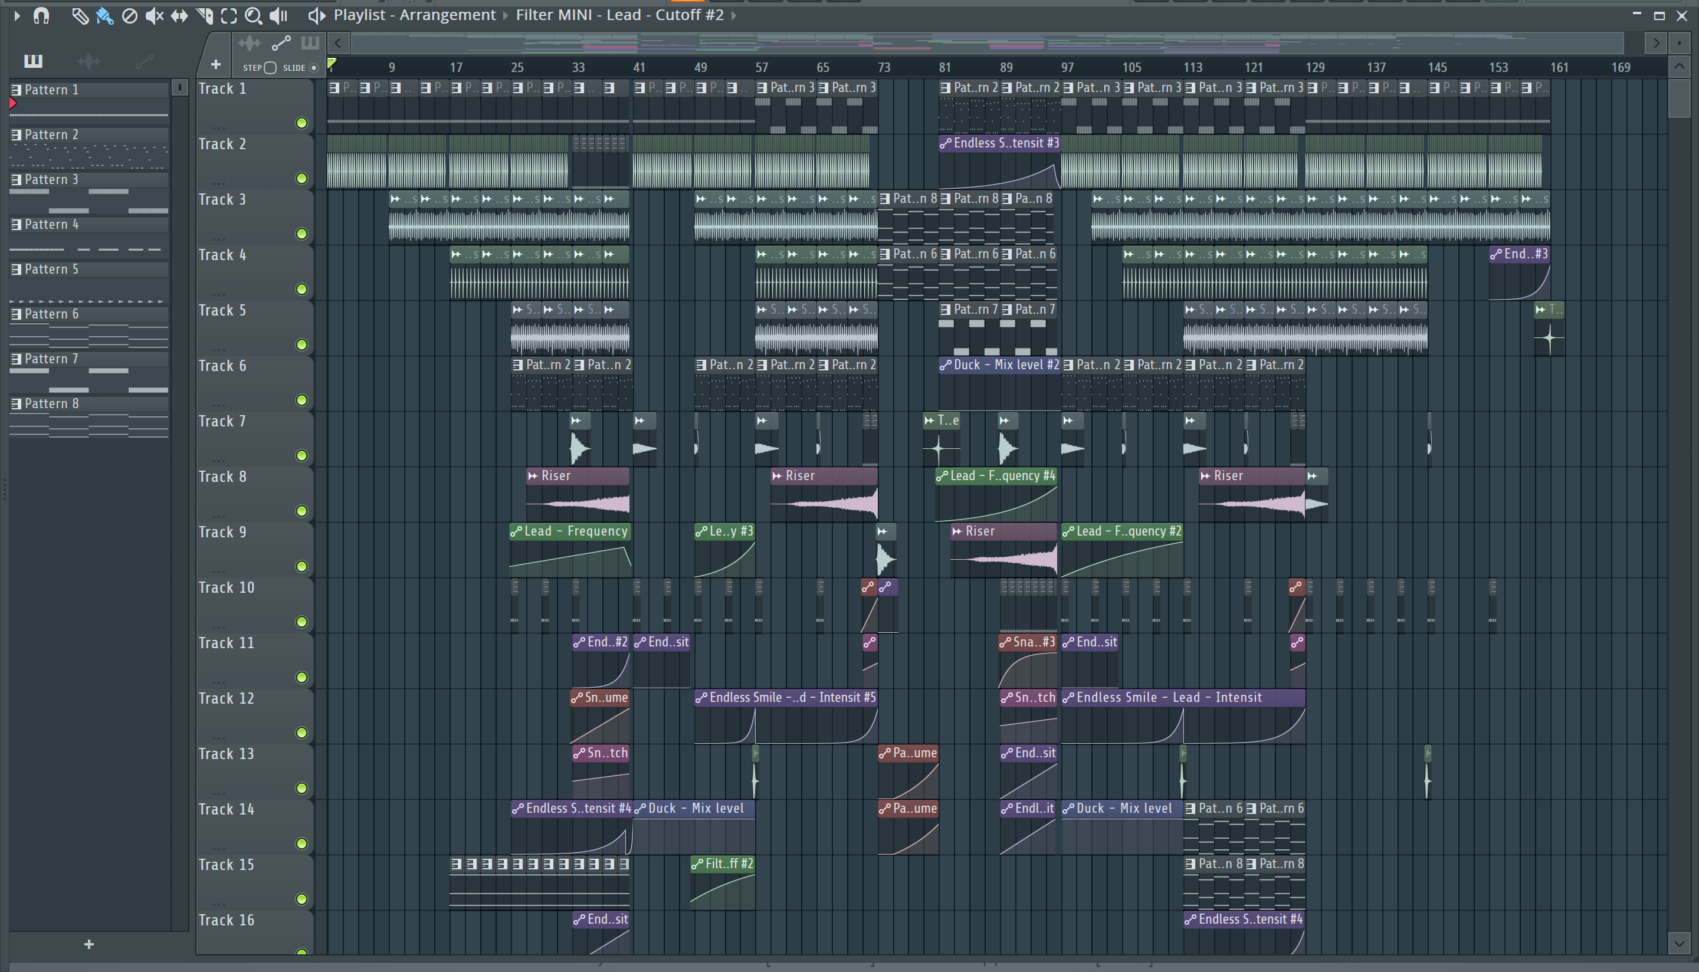The width and height of the screenshot is (1699, 972).
Task: Click speaker icon before Playlist title
Action: tap(316, 15)
